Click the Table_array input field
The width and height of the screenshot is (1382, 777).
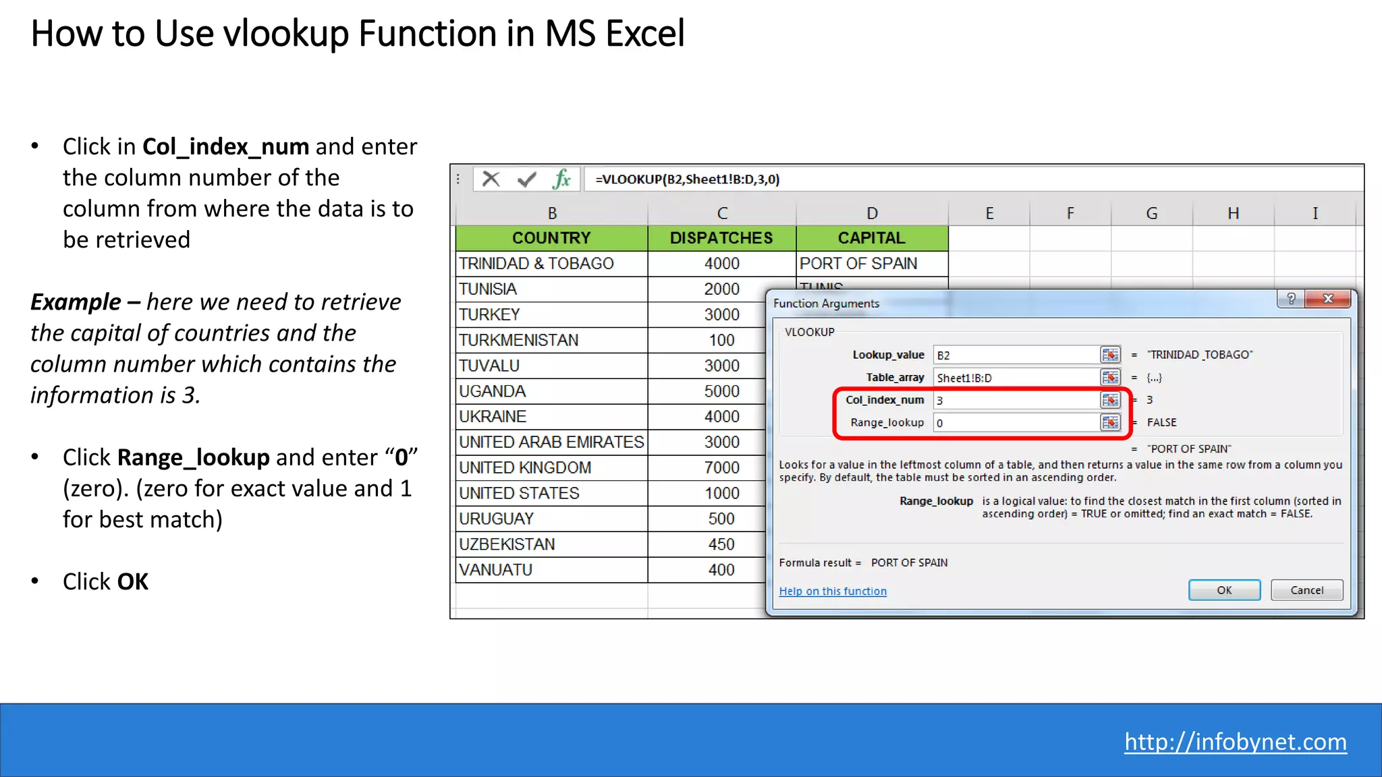[1017, 378]
